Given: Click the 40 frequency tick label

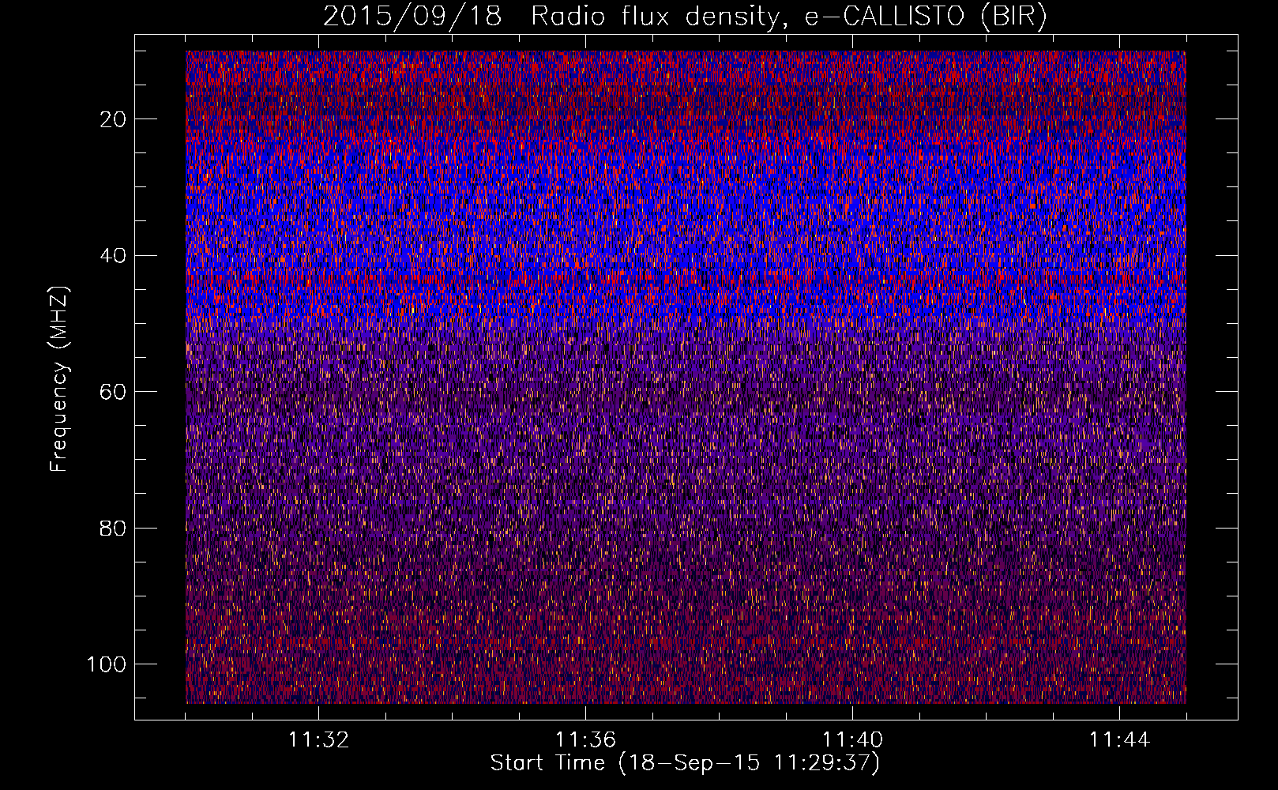Looking at the screenshot, I should click(114, 256).
